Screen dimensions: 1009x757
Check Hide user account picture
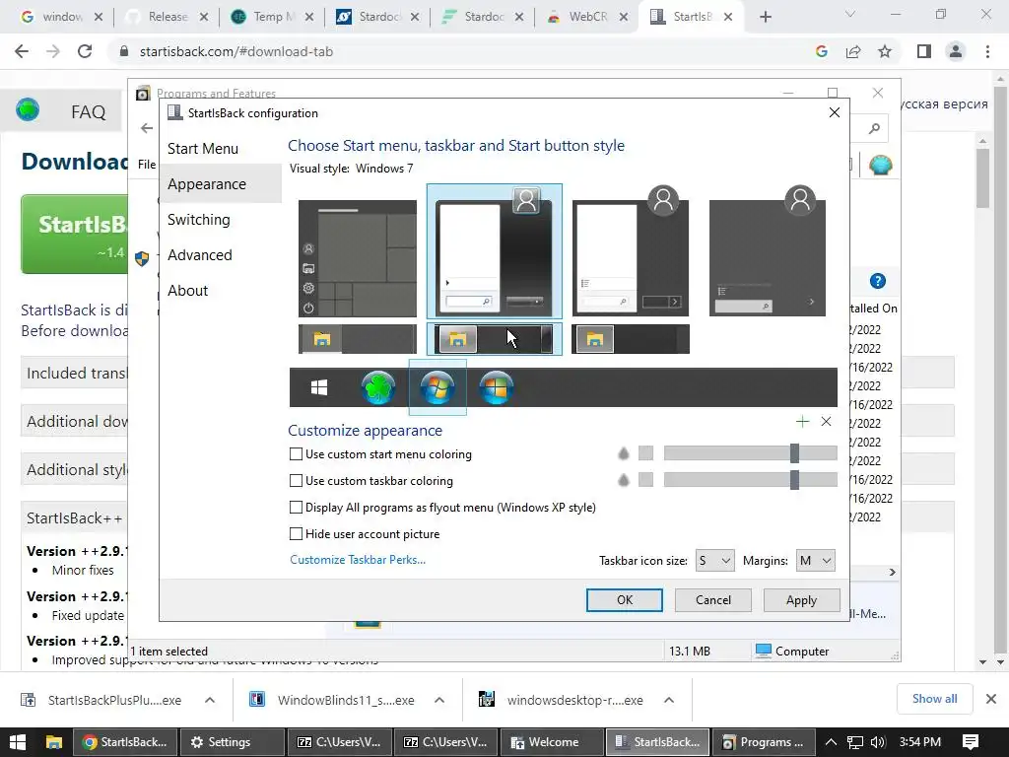click(296, 533)
